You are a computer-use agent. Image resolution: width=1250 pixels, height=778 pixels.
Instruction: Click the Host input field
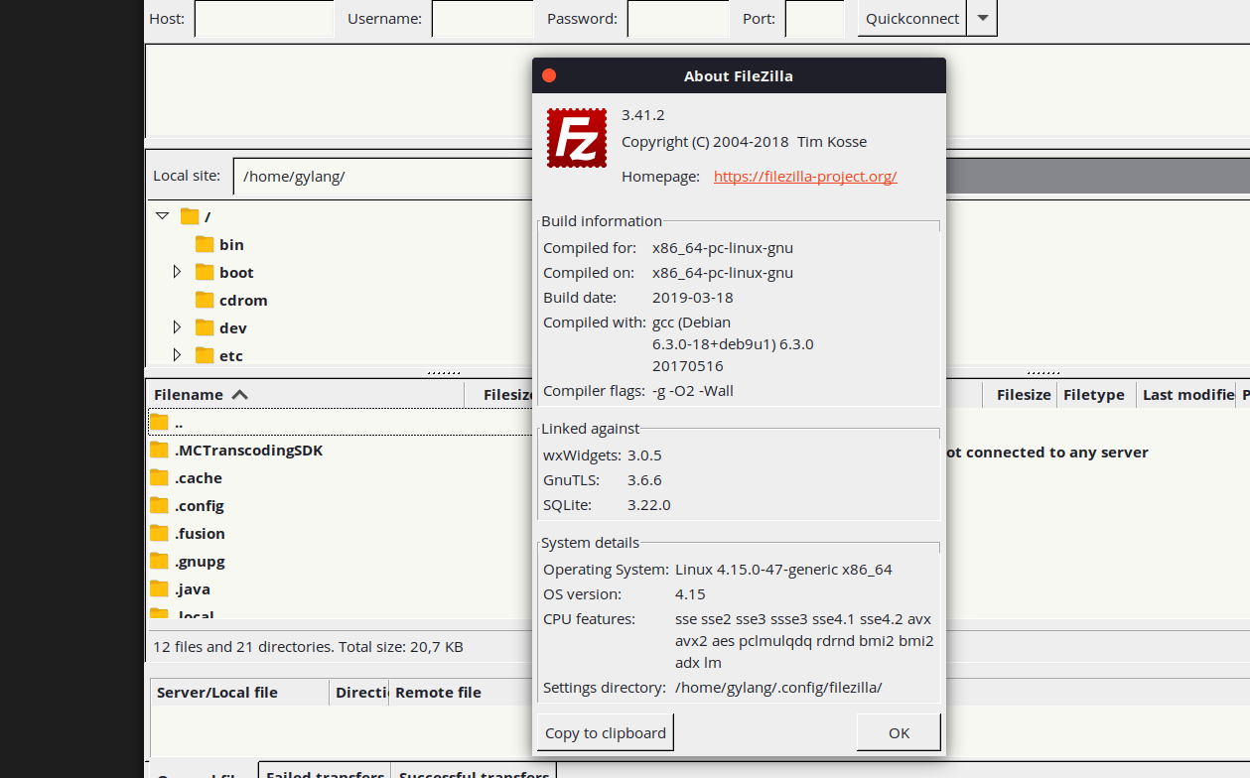[x=264, y=18]
